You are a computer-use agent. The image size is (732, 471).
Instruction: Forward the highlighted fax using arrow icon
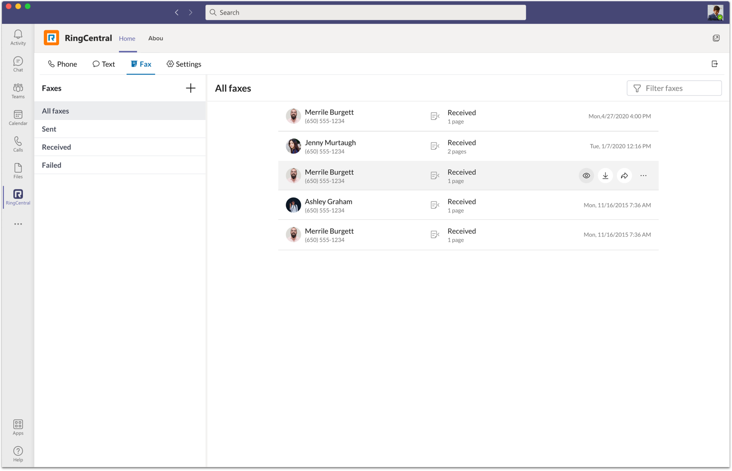click(624, 176)
